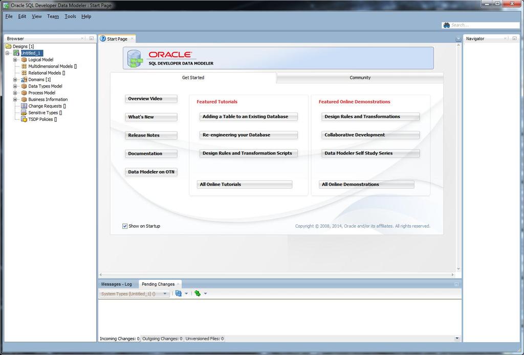Open dropdown arrow at Pending Changes status bar

pos(457,338)
